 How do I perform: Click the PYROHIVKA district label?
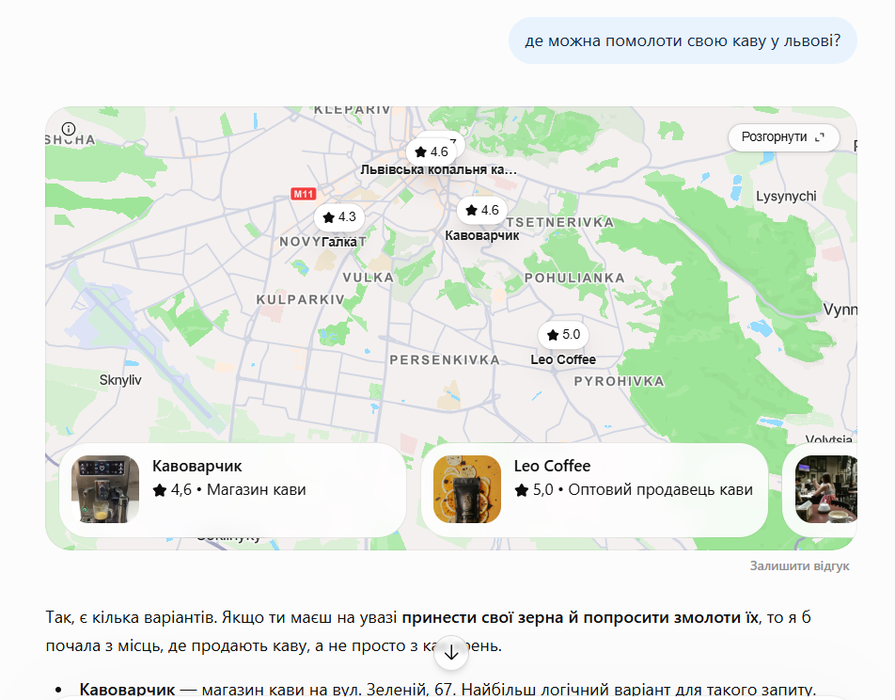tap(620, 381)
